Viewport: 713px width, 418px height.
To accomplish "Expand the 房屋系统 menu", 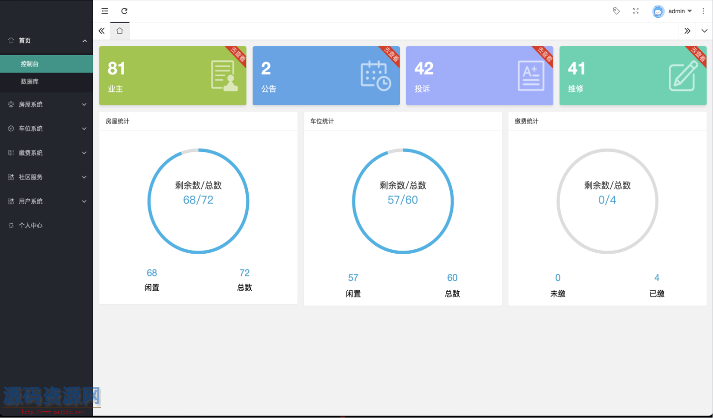I will pos(46,104).
